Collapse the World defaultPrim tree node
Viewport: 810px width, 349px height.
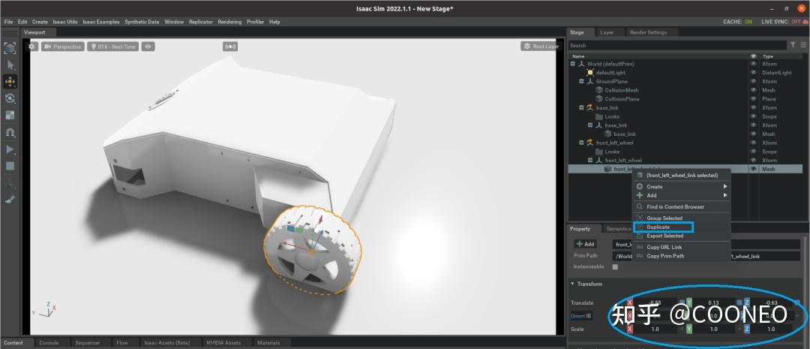[573, 64]
